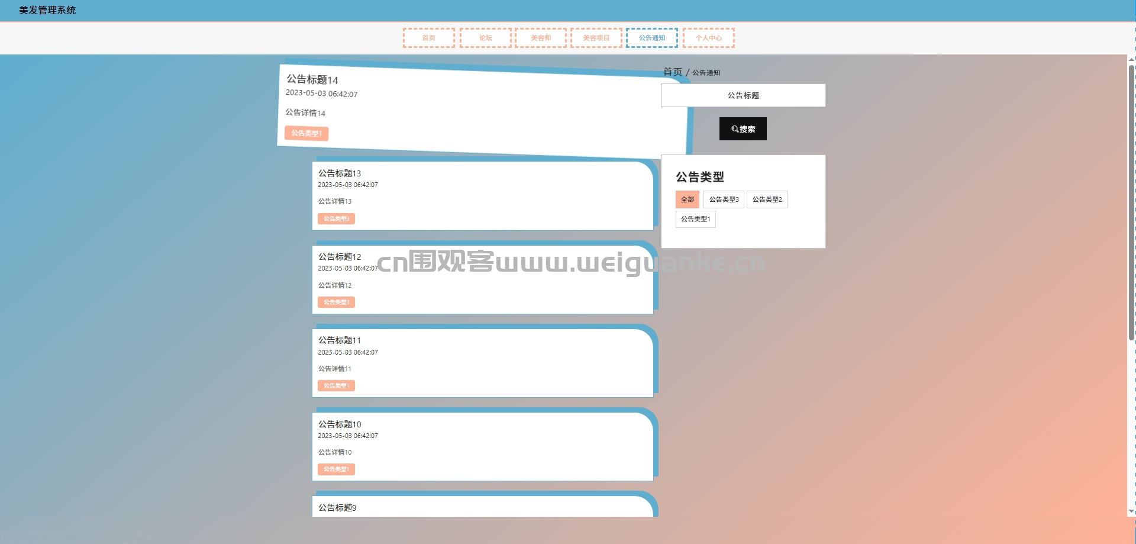Click the 公告类型3 tag on 公告标题13 card
The height and width of the screenshot is (544, 1136).
point(337,219)
